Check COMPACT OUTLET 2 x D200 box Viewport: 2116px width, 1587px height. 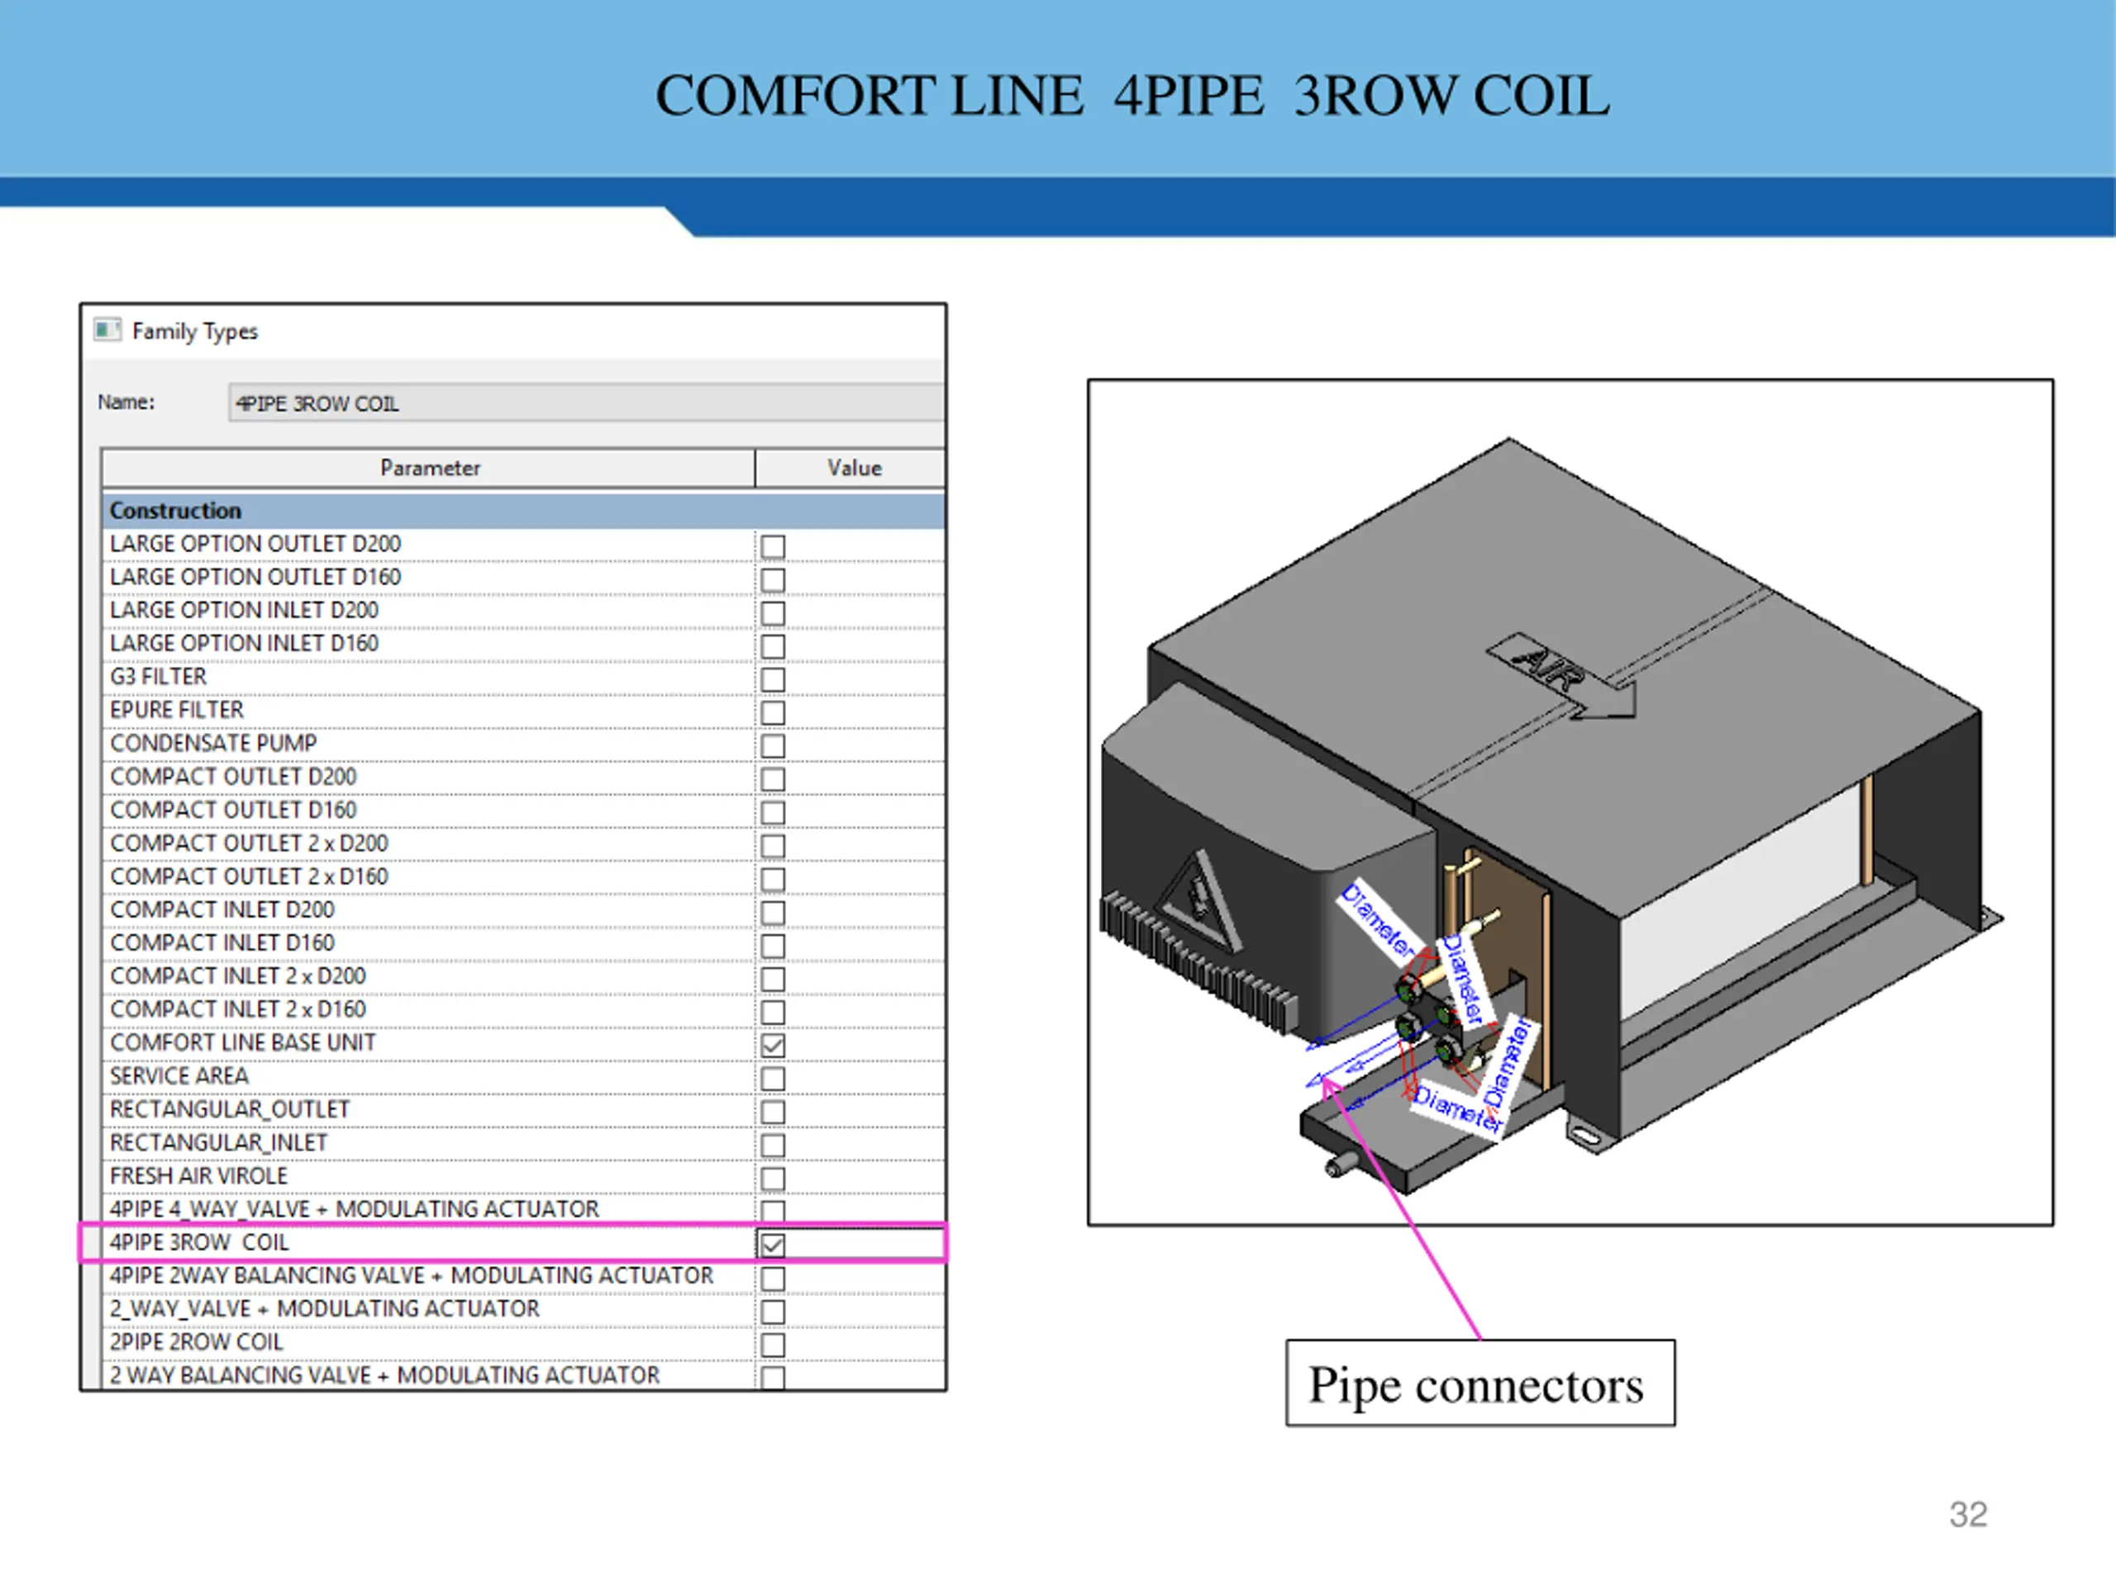click(x=772, y=846)
